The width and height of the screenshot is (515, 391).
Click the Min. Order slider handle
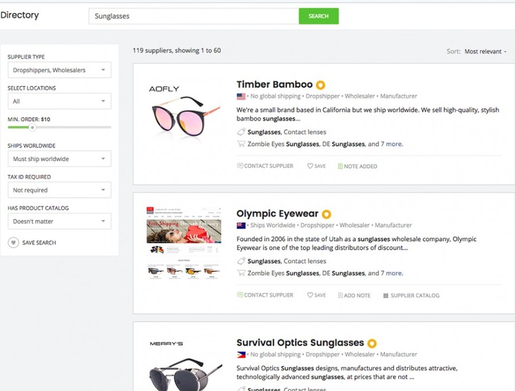coord(32,127)
